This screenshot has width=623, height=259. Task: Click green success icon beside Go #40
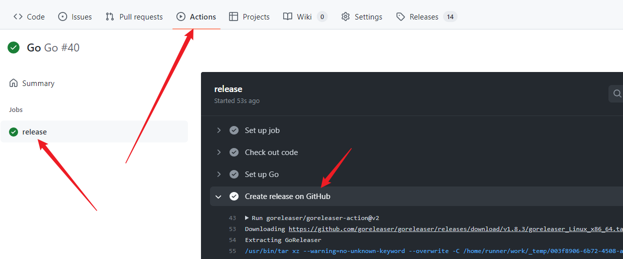tap(14, 47)
